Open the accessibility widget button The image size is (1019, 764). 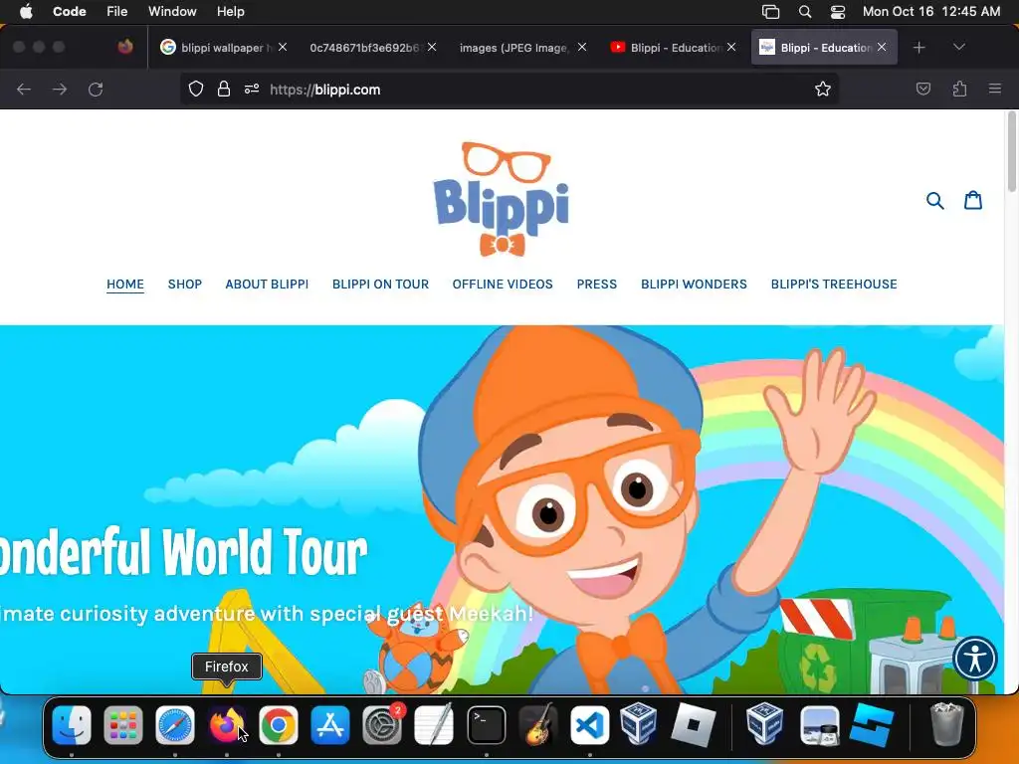pyautogui.click(x=975, y=659)
